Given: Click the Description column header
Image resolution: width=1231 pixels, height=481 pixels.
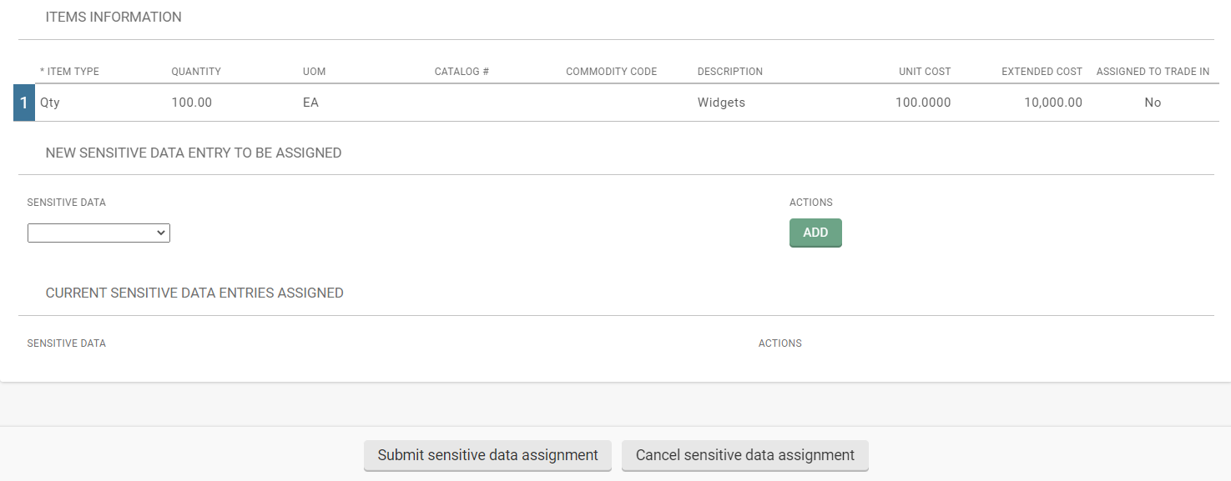Looking at the screenshot, I should [729, 72].
